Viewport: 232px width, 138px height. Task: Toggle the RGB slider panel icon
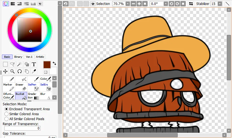point(13,4)
